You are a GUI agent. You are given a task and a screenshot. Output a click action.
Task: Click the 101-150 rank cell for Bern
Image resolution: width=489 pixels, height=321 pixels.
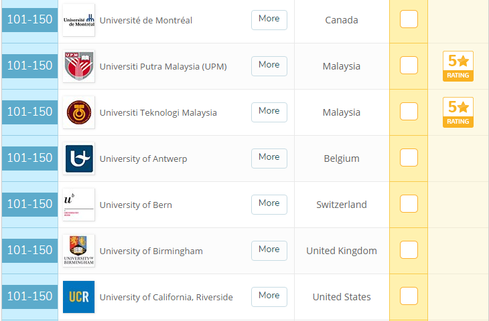[29, 205]
